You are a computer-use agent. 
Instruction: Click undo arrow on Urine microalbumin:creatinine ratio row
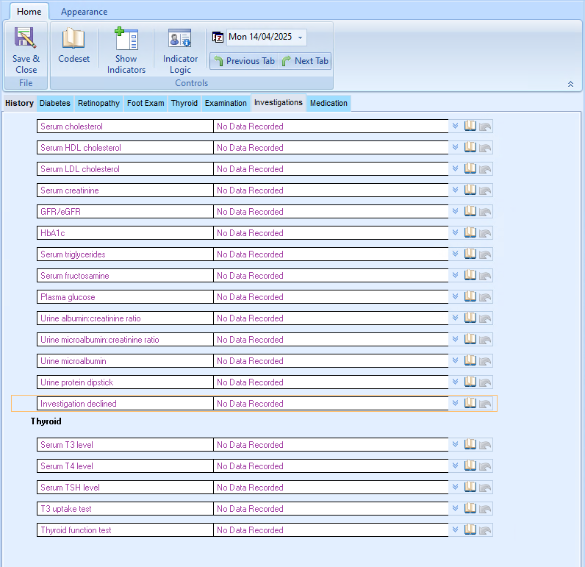(485, 340)
